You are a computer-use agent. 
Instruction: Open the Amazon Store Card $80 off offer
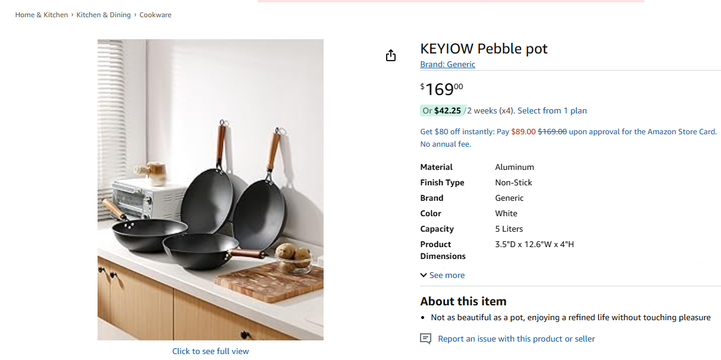point(568,132)
